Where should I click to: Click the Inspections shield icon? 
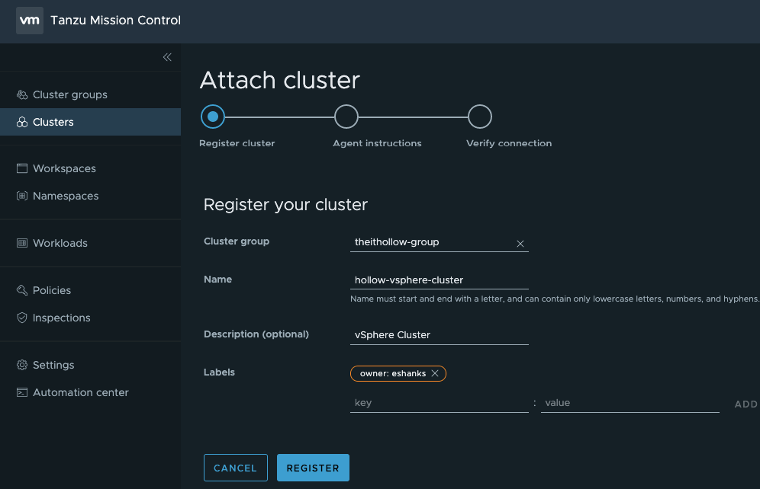22,318
